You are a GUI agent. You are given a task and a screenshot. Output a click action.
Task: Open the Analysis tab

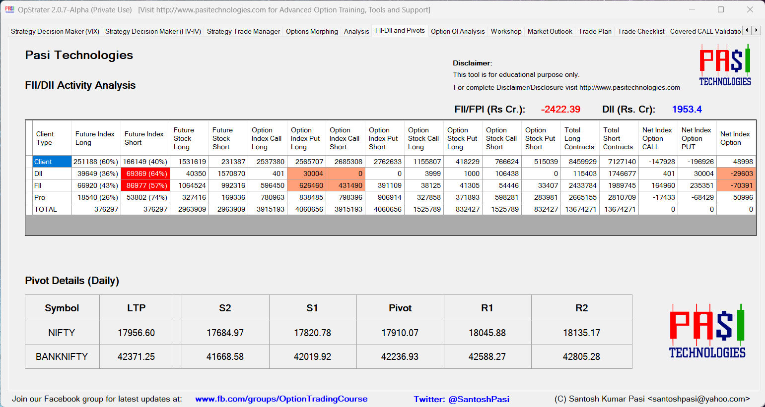pyautogui.click(x=356, y=31)
